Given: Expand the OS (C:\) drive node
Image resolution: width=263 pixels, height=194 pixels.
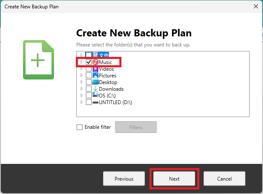Looking at the screenshot, I should [82, 96].
